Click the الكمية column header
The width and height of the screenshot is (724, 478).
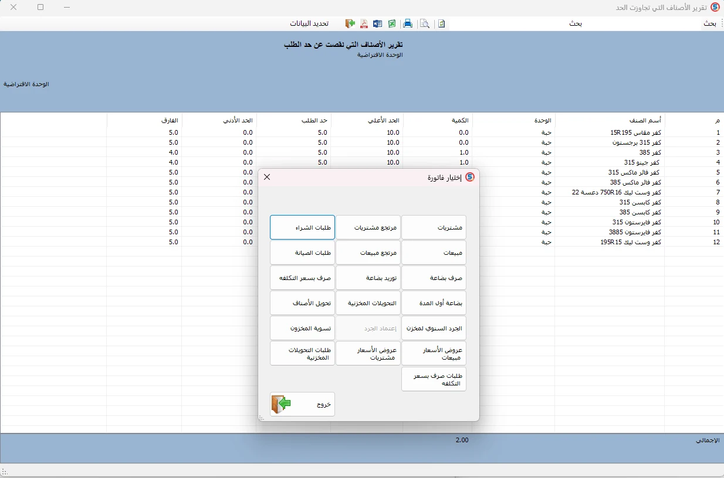[438, 120]
